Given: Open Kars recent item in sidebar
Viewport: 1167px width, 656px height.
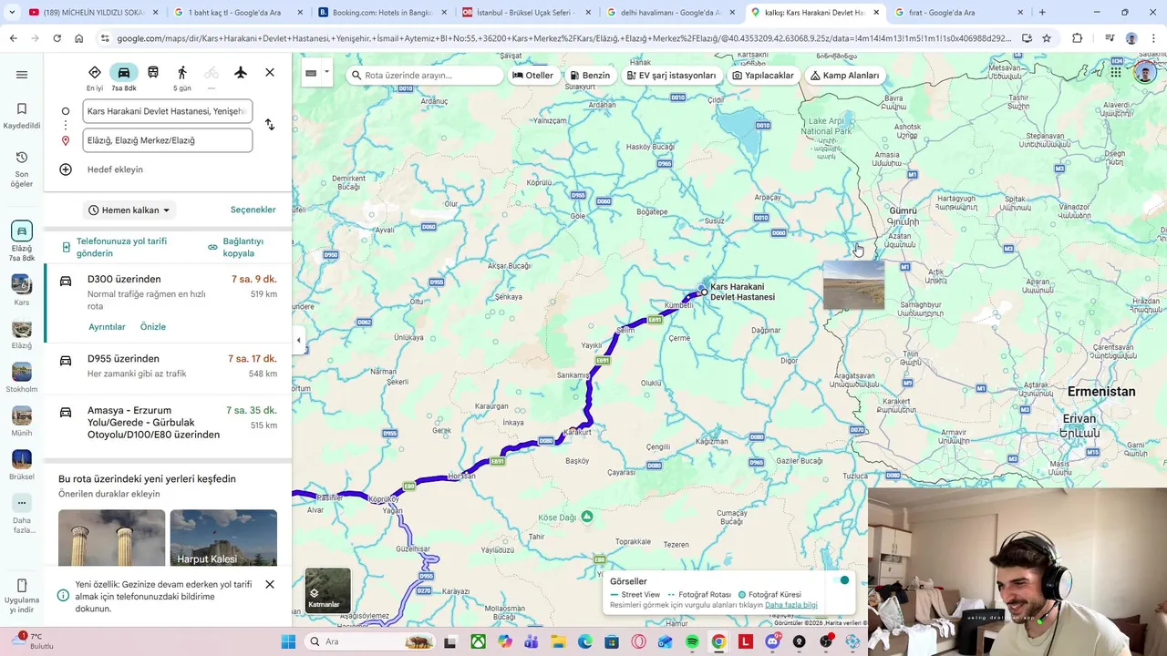Looking at the screenshot, I should (x=22, y=290).
